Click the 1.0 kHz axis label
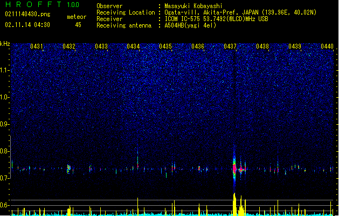The image size is (339, 216). tap(5, 97)
